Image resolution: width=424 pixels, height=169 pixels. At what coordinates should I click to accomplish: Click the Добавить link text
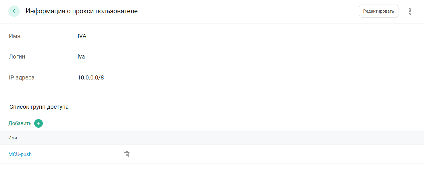[x=20, y=123]
